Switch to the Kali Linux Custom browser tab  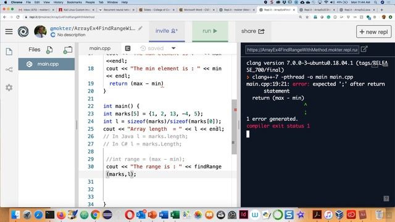pos(77,10)
